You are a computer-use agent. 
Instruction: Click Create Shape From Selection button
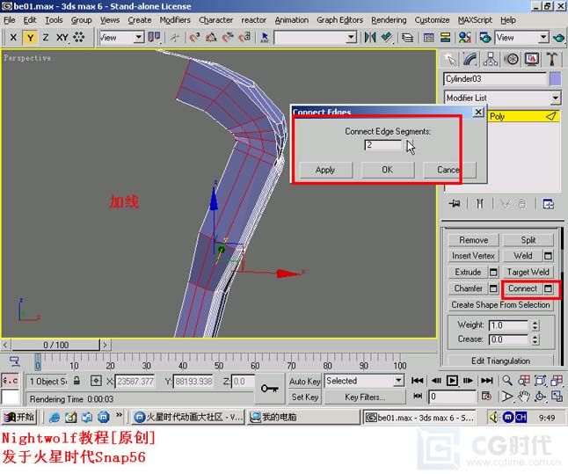500,305
